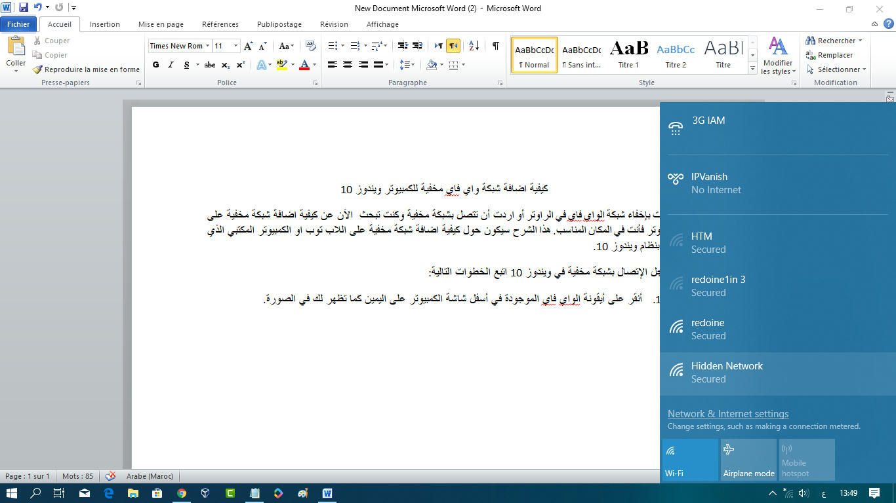Screen dimensions: 896x503
Task: Open the Windows Start menu
Action: (x=11, y=493)
